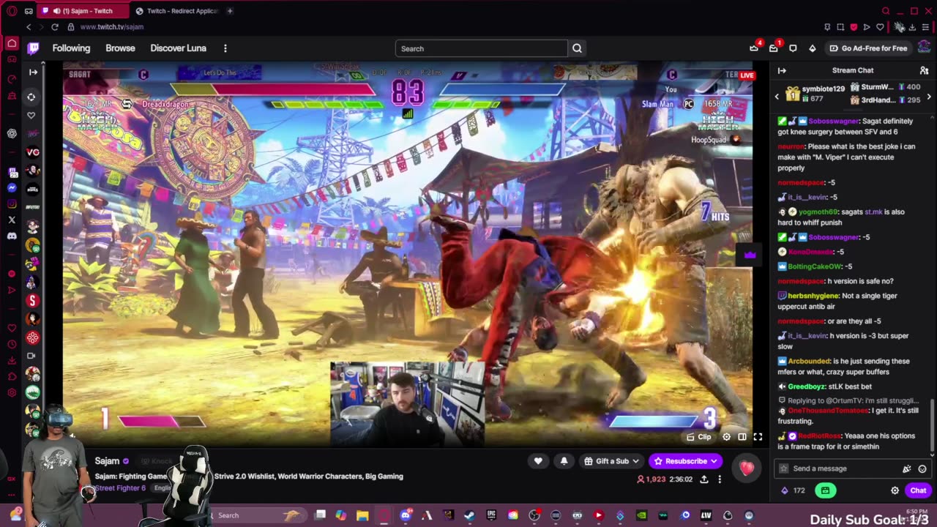The height and width of the screenshot is (527, 937).
Task: Click the purple Chat send button
Action: click(x=918, y=490)
